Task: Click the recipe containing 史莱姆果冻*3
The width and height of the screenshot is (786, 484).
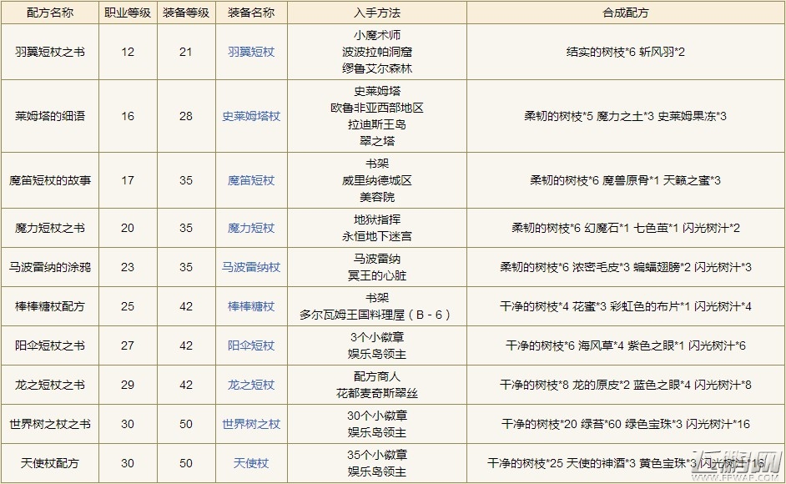Action: 626,116
